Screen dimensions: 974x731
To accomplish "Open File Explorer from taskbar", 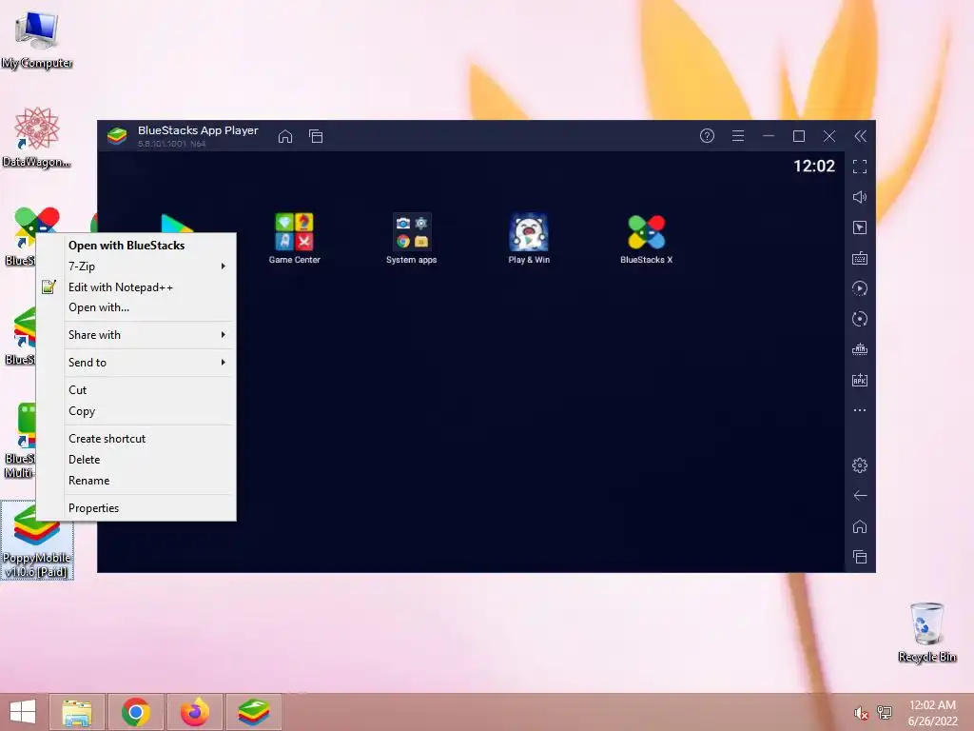I will (x=77, y=712).
